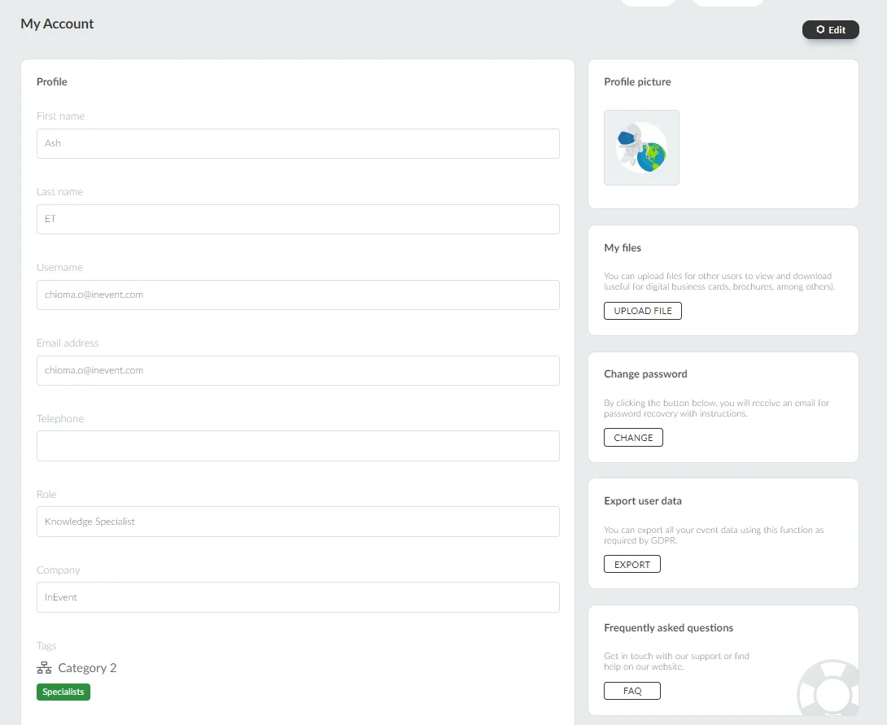Image resolution: width=887 pixels, height=725 pixels.
Task: Click the Email address input field
Action: point(298,370)
